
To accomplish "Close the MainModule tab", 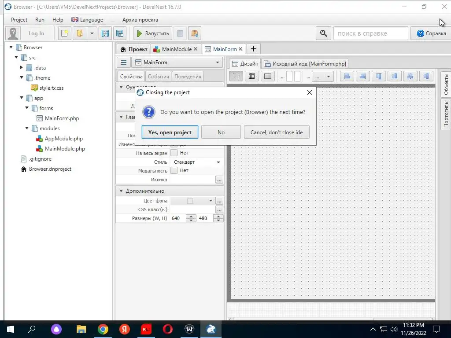I will click(x=196, y=49).
